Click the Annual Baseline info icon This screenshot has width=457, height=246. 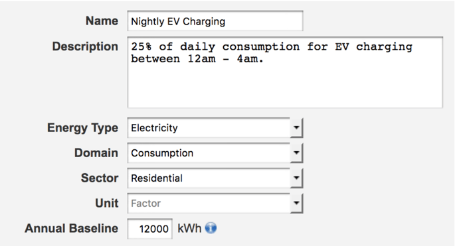[x=211, y=228]
